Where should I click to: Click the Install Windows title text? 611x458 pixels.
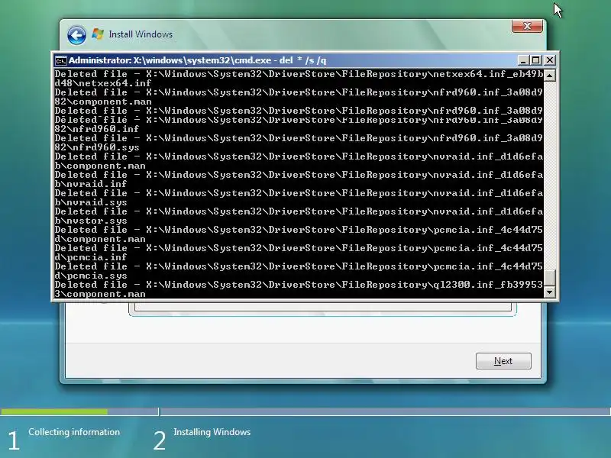(x=141, y=34)
